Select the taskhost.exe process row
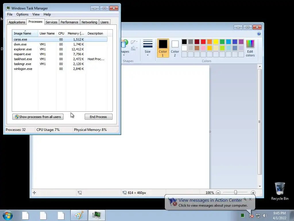 click(60, 59)
